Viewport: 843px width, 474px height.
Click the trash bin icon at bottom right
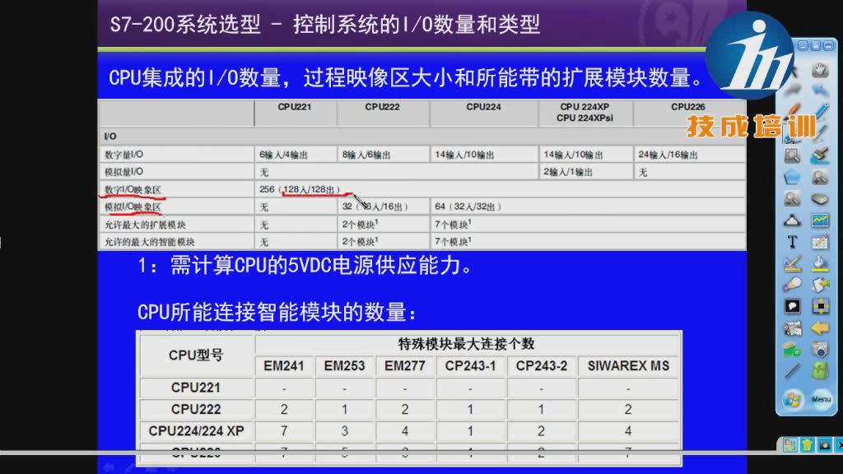coord(807,445)
